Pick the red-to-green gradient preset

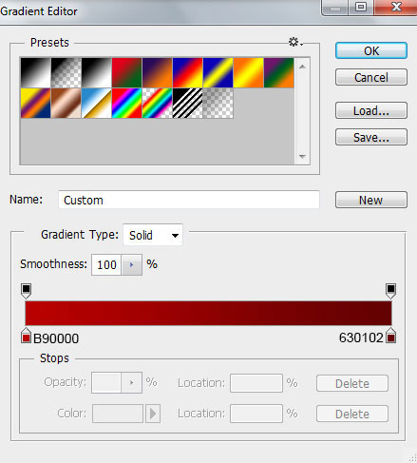pos(126,72)
